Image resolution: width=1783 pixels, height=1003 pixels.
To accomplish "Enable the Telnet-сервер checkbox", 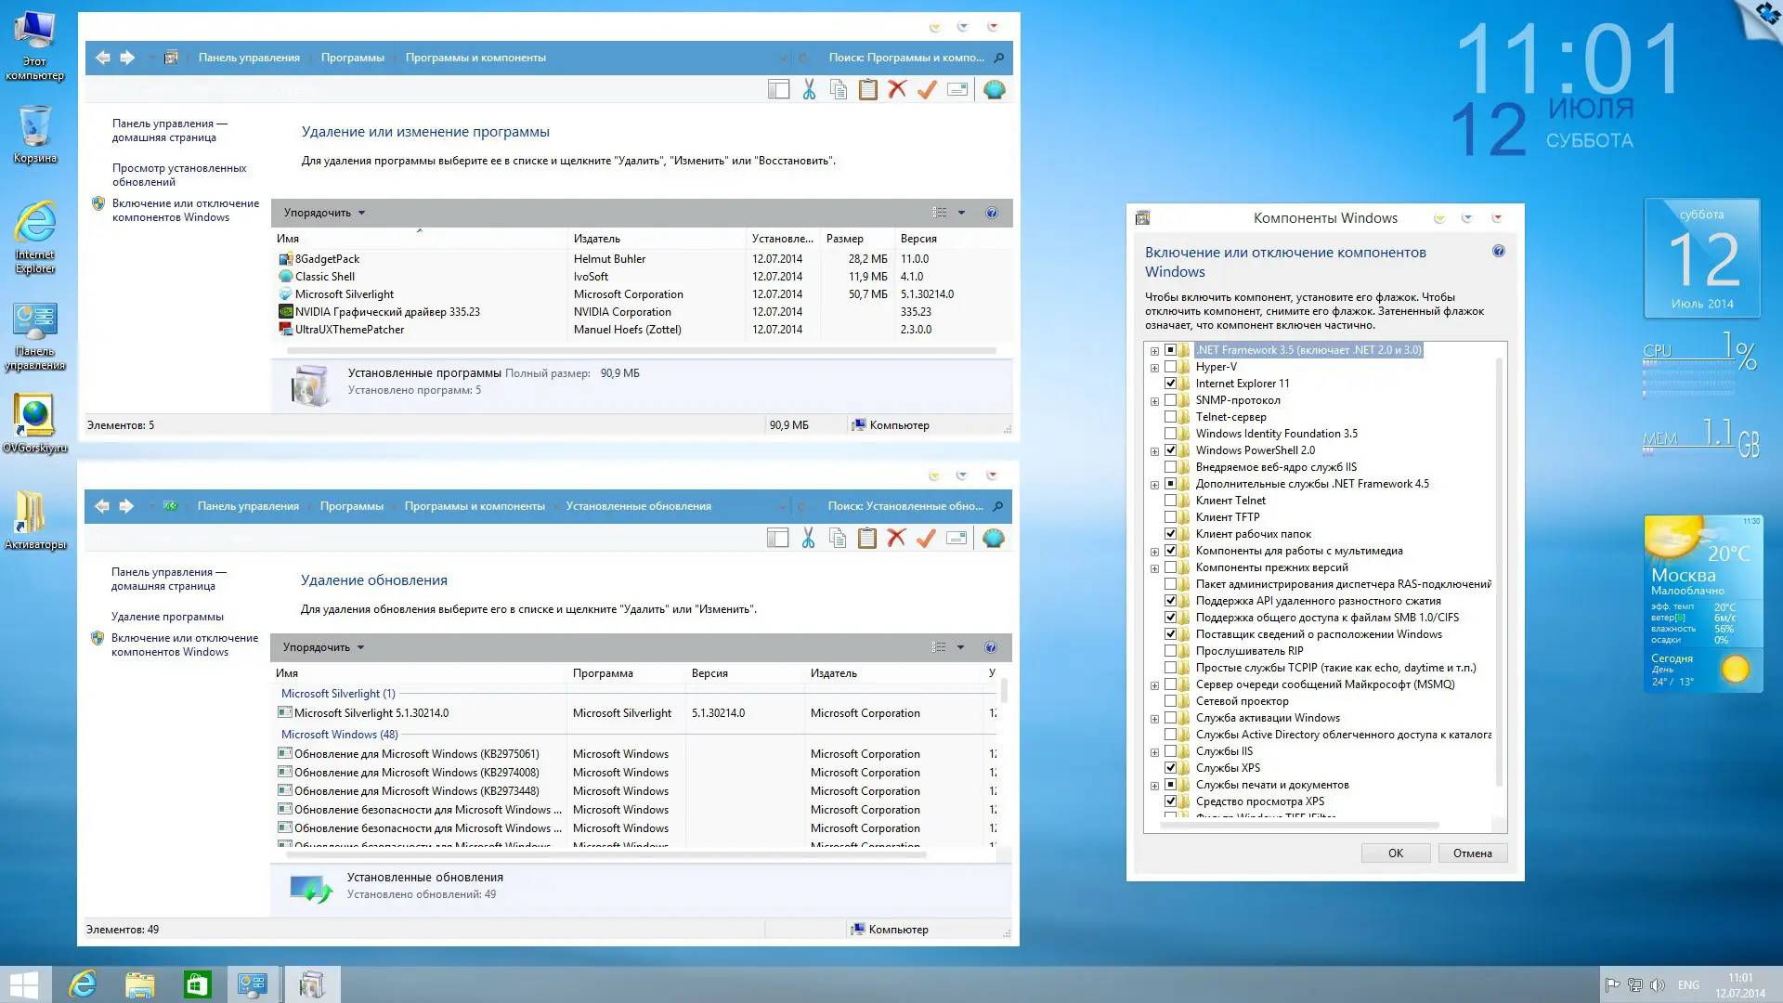I will coord(1171,416).
